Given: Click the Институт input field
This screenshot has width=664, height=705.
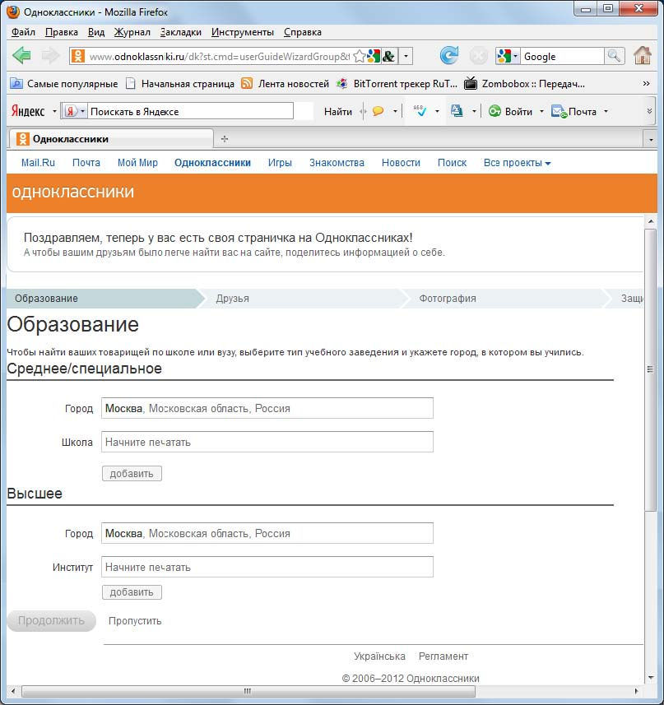Looking at the screenshot, I should click(x=267, y=567).
